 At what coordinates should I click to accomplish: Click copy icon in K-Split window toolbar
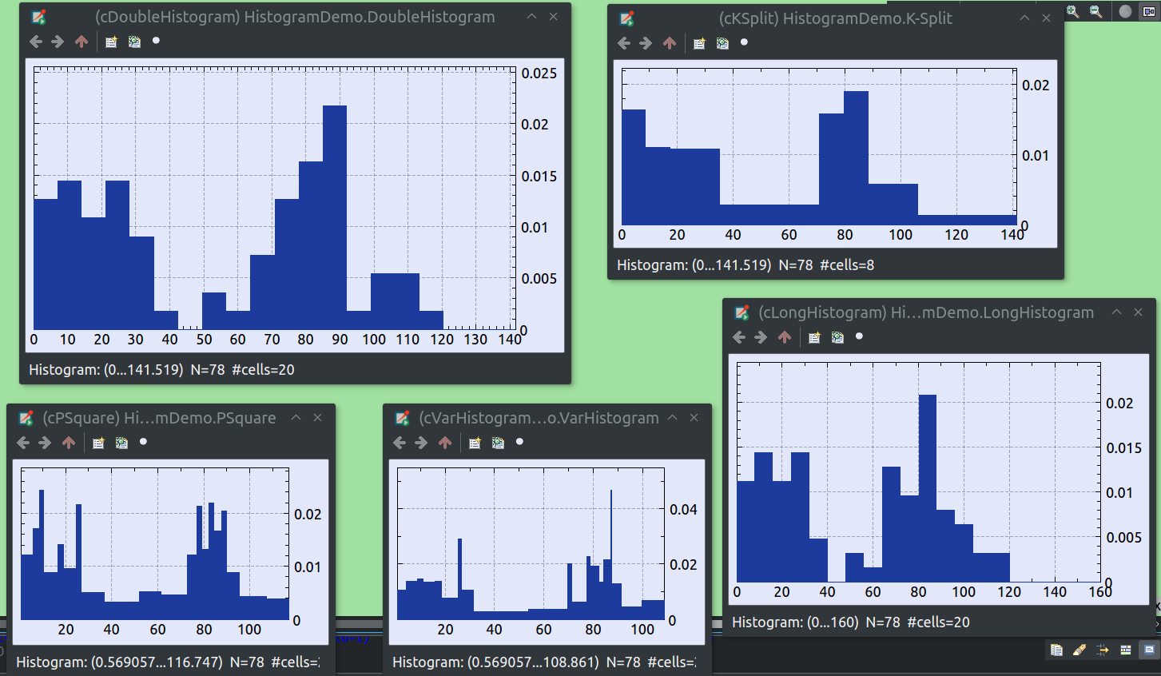click(x=722, y=43)
